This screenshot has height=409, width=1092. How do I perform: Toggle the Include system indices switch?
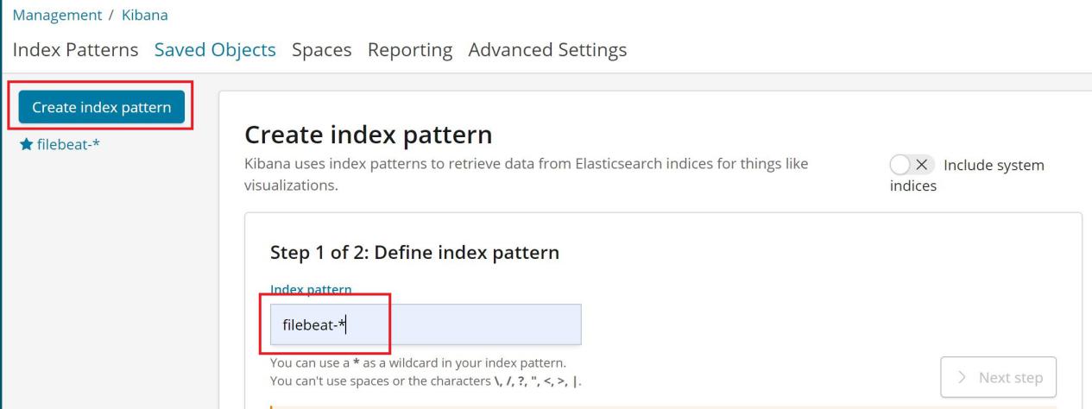click(912, 165)
